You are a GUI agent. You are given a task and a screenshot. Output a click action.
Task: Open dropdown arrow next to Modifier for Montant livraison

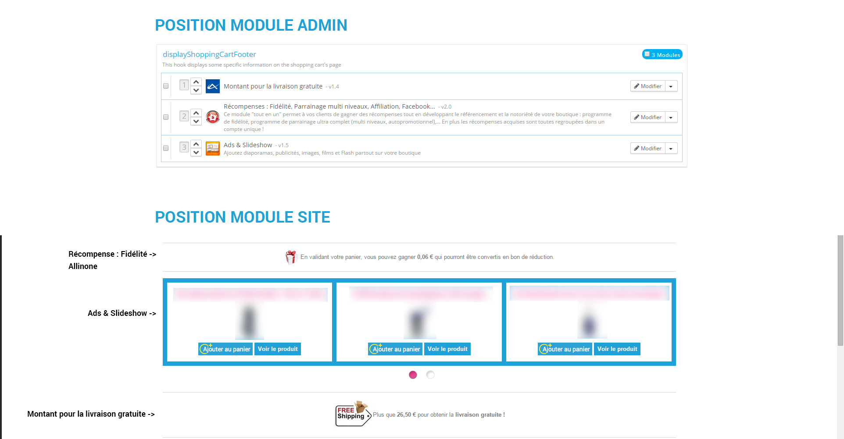[x=671, y=86]
